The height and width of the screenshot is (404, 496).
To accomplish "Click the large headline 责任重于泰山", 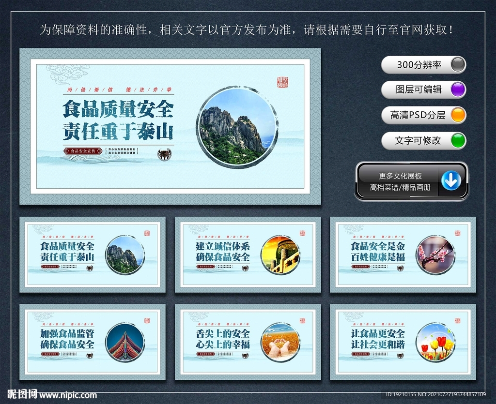I will click(x=118, y=132).
